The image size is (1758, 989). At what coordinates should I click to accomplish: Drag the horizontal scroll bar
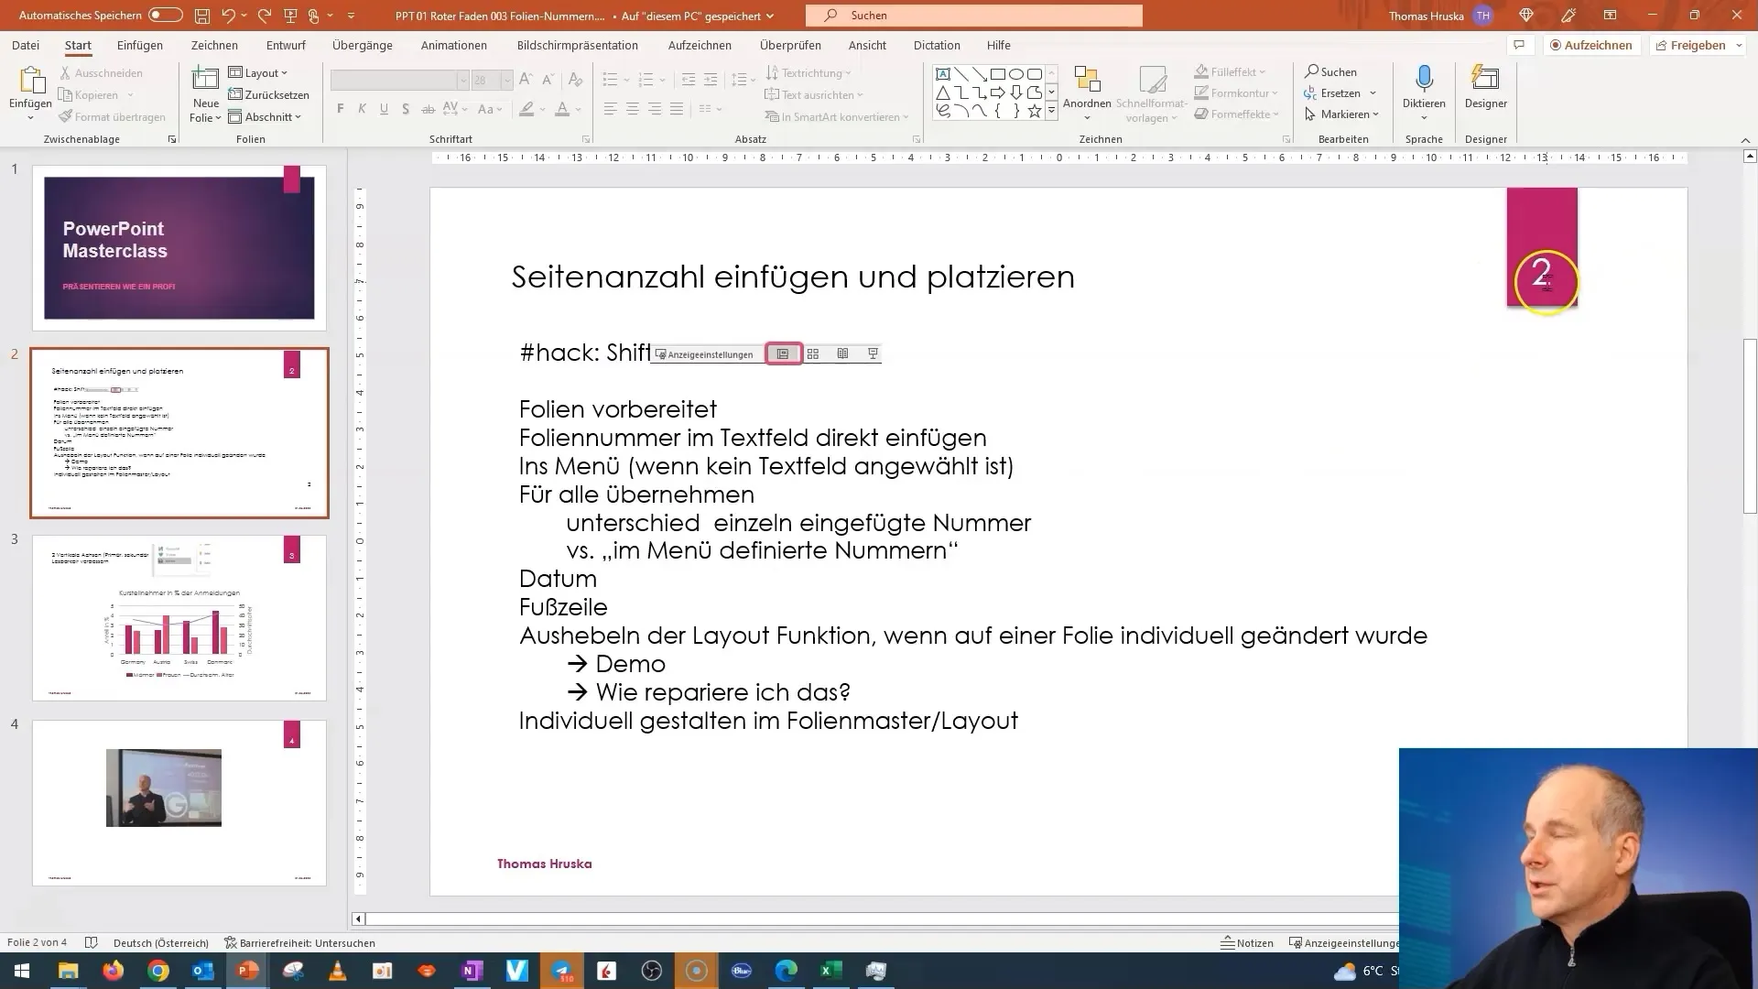(x=879, y=919)
